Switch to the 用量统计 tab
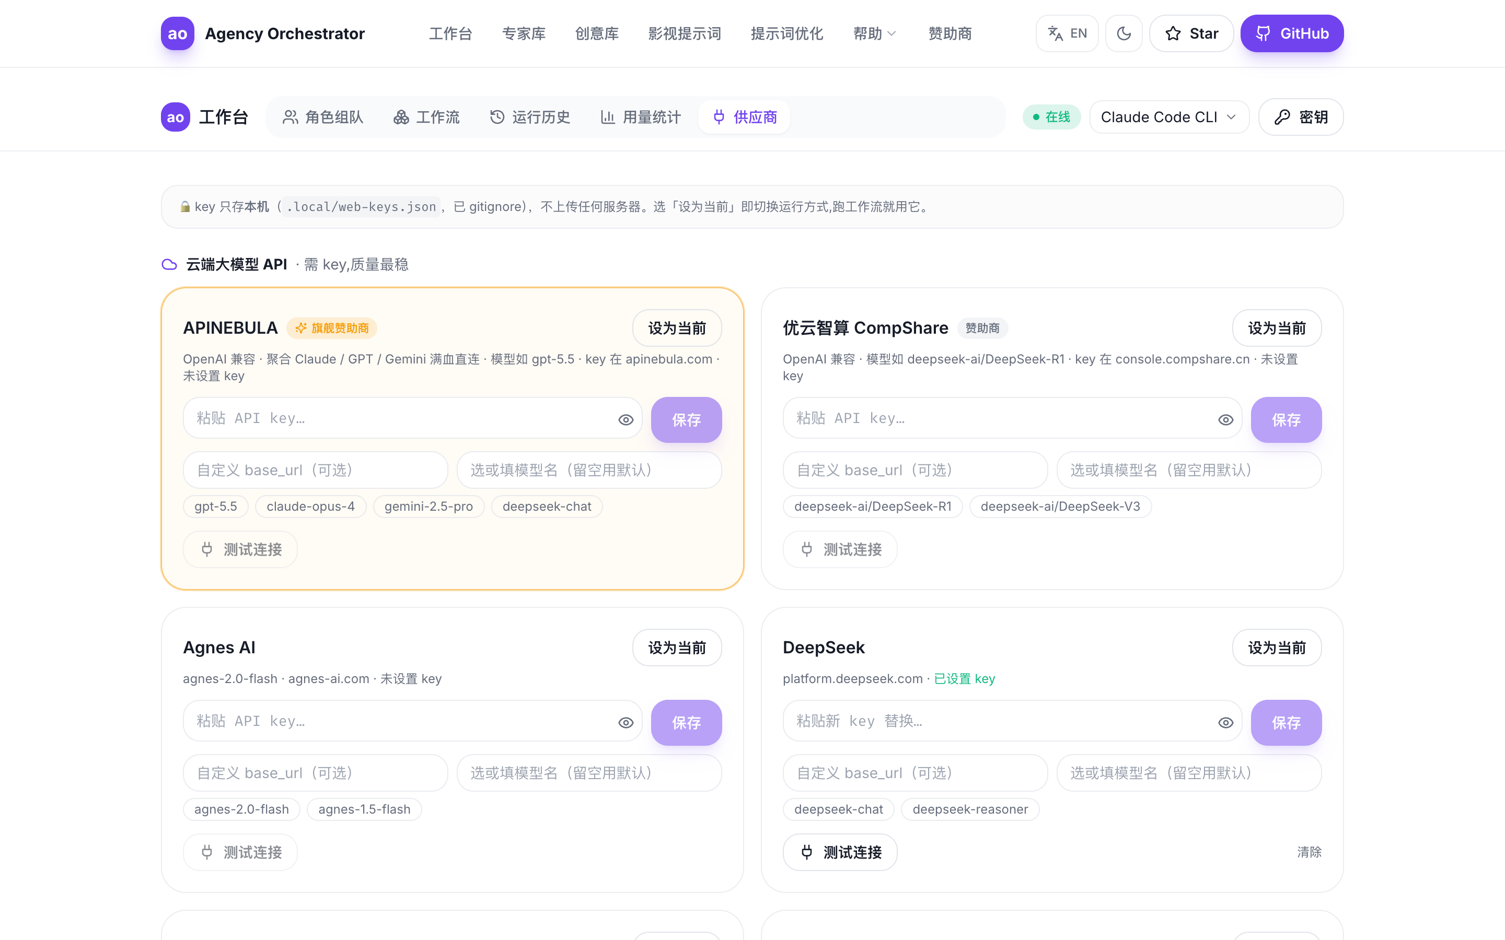This screenshot has height=940, width=1505. [x=641, y=117]
